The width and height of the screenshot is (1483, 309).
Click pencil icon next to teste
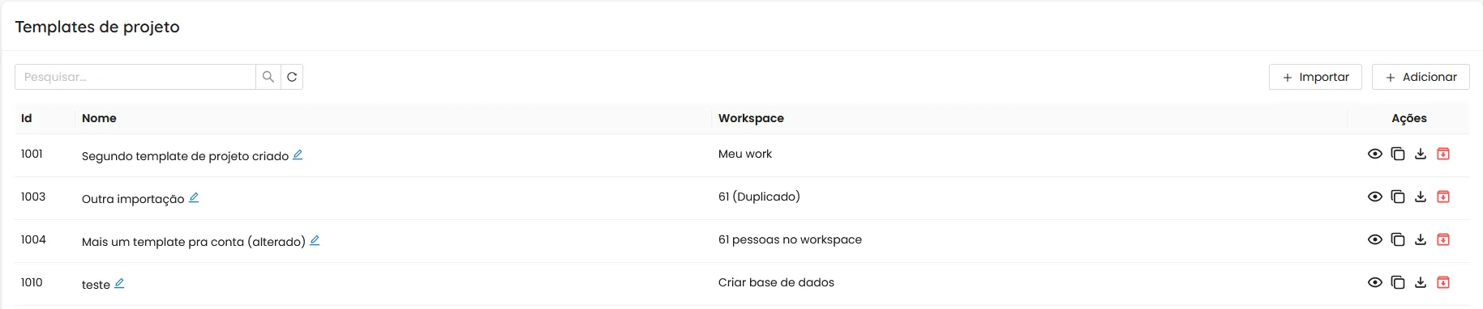click(119, 283)
